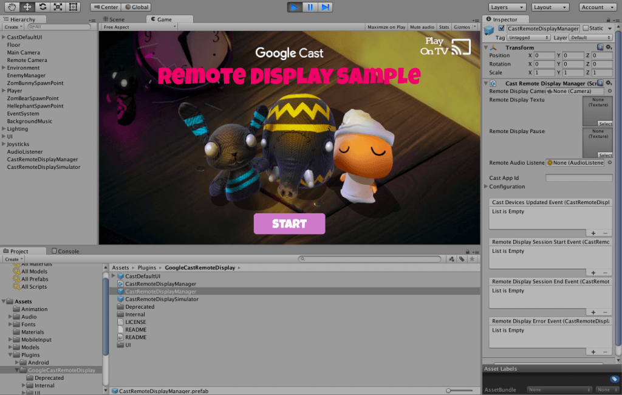The height and width of the screenshot is (395, 622).
Task: Select the Rect transform tool
Action: 73,7
